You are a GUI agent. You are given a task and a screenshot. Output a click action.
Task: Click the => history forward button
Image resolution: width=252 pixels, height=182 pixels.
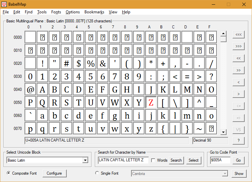pyautogui.click(x=239, y=118)
